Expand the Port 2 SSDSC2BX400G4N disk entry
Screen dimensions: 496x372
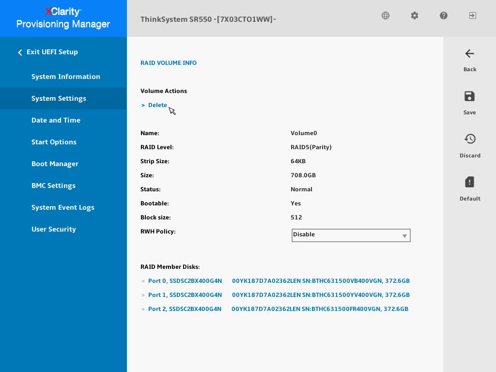185,309
